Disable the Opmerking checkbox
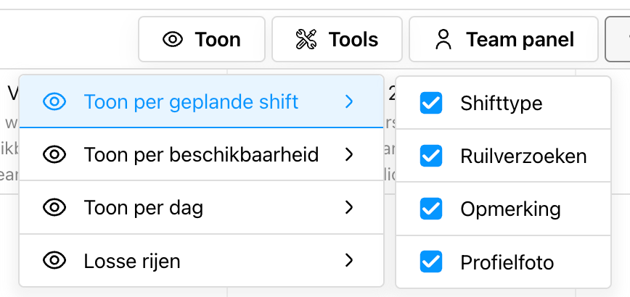 click(x=431, y=209)
